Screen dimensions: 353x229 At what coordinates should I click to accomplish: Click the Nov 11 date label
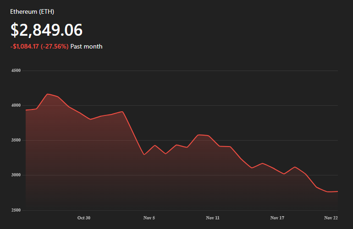tap(213, 218)
